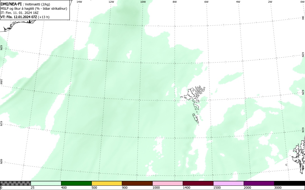Click the legend value "900"

pyautogui.click(x=125, y=188)
